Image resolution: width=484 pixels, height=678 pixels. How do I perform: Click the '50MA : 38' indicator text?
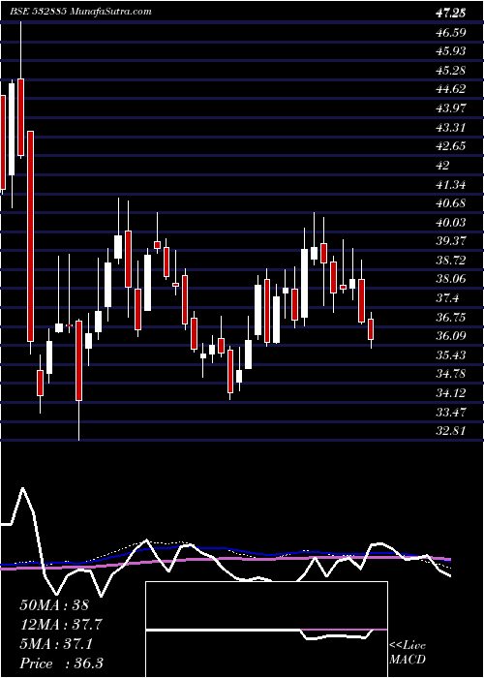click(x=54, y=605)
